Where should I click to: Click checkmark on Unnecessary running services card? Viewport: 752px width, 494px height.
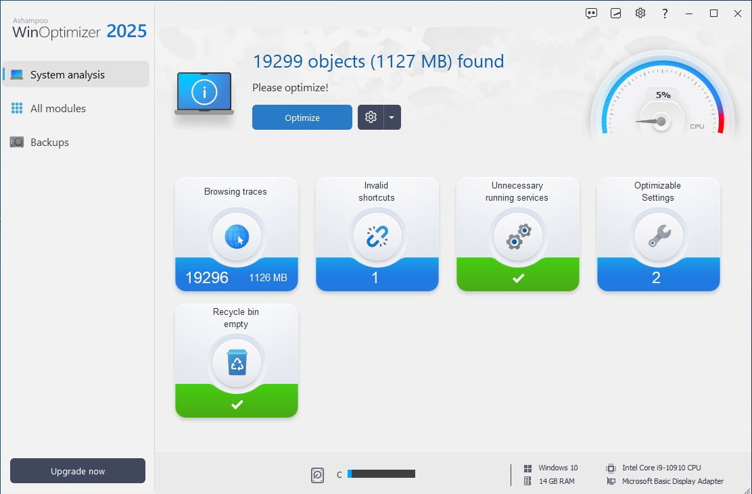coord(518,278)
